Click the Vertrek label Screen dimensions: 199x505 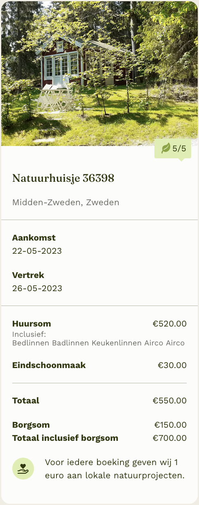tap(28, 275)
